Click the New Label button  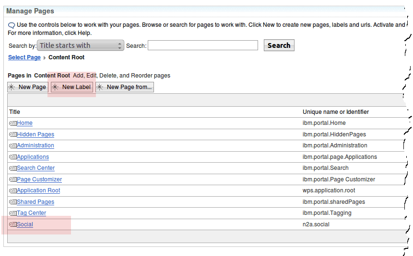tap(72, 87)
